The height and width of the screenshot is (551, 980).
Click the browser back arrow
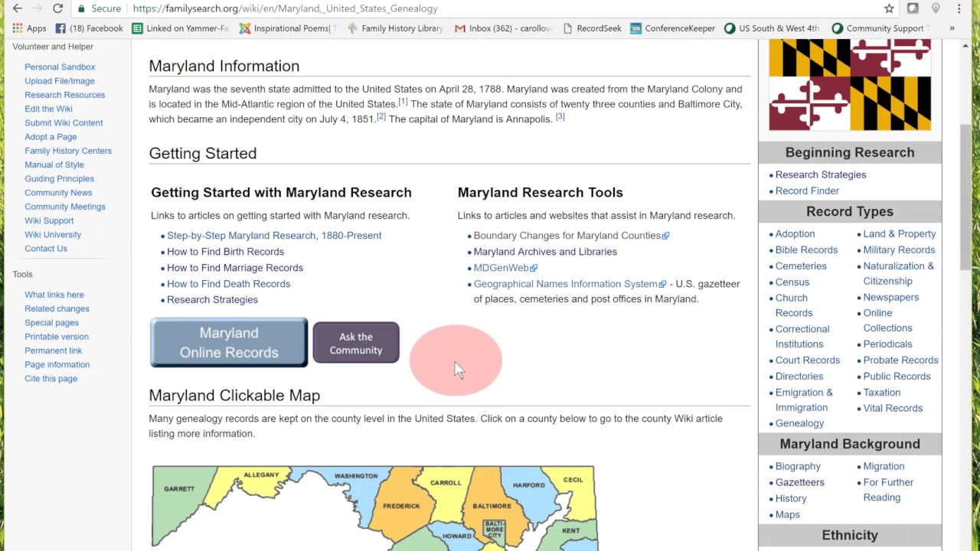[17, 8]
